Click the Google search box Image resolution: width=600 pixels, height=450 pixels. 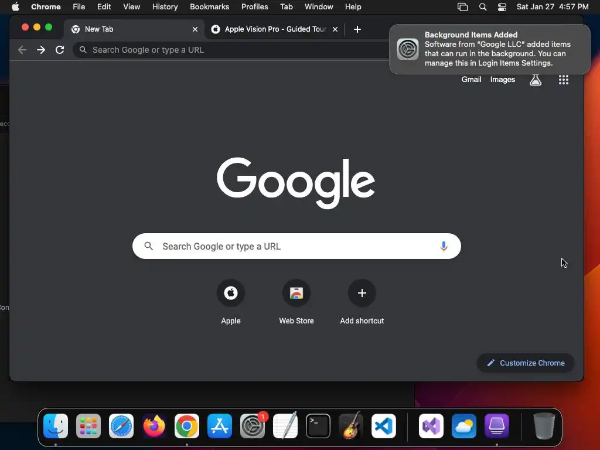(x=296, y=246)
